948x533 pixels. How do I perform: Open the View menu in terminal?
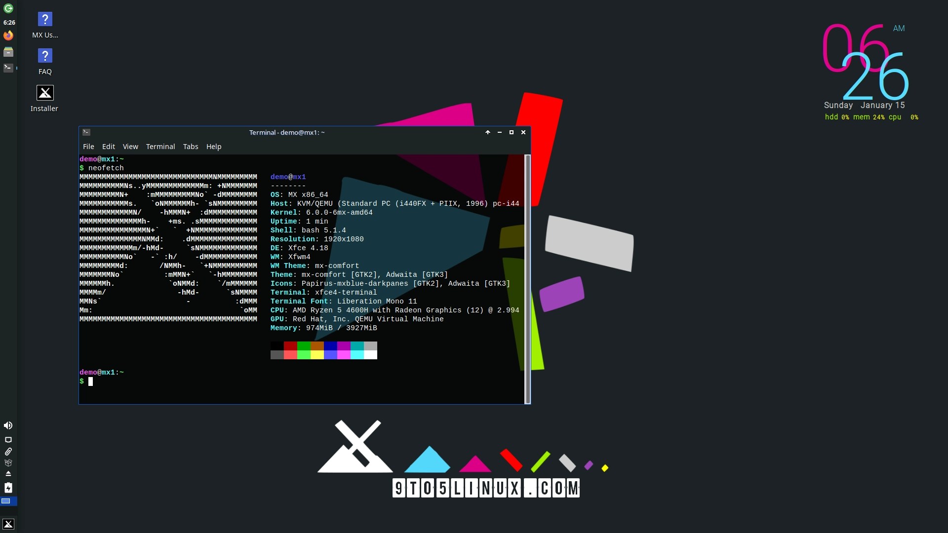(x=130, y=147)
